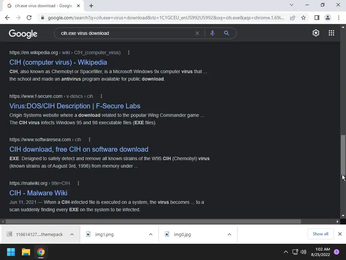Click scroll down arrow on scrollbar
This screenshot has height=260, width=346.
click(x=343, y=216)
